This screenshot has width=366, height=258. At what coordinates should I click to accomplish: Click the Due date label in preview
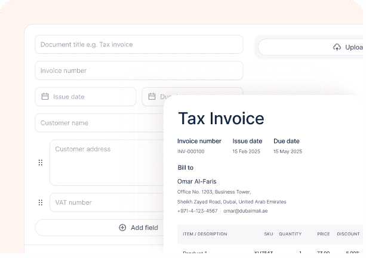click(x=287, y=141)
